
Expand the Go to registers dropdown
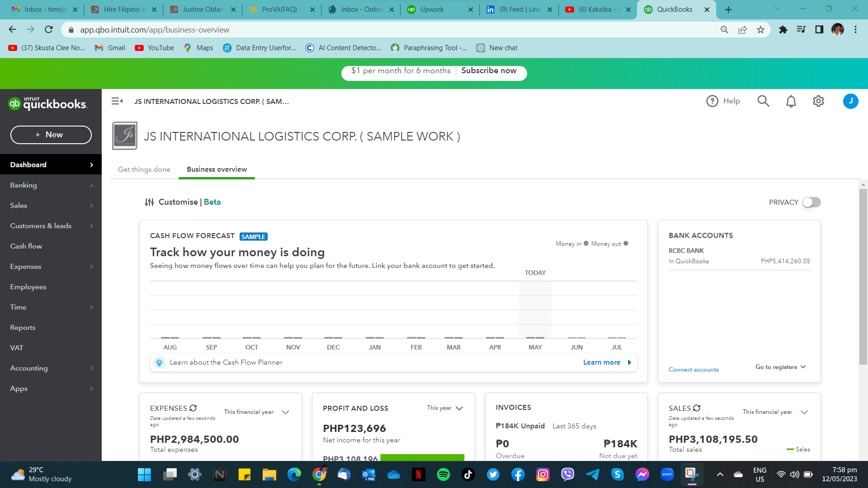click(780, 367)
